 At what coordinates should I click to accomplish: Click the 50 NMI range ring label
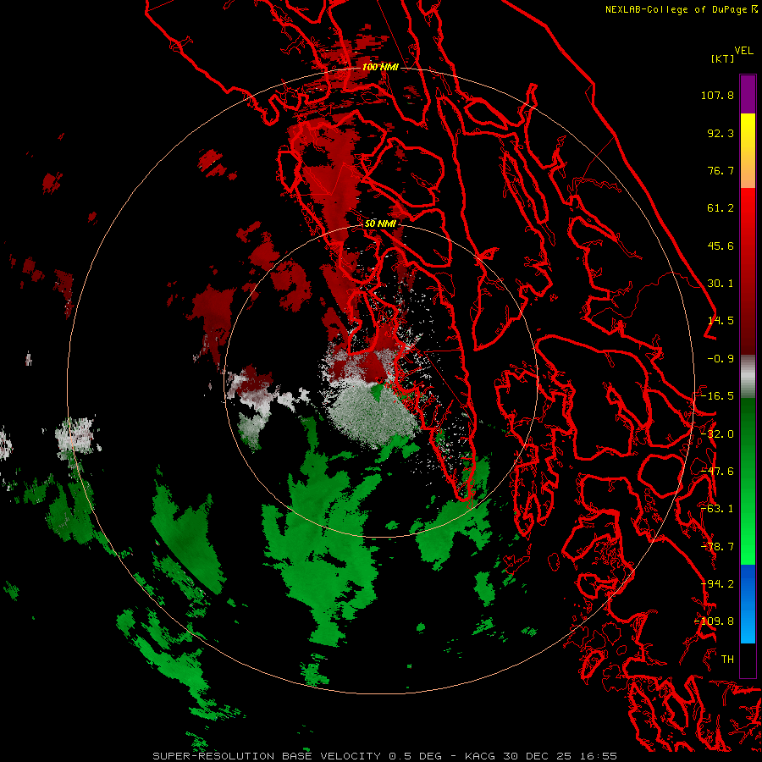(x=380, y=224)
